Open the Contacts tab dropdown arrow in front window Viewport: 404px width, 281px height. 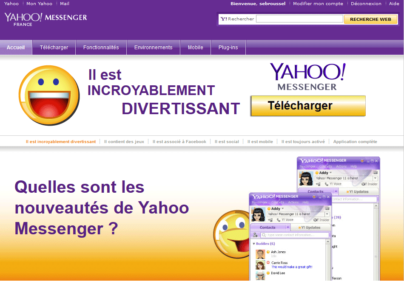pos(288,228)
